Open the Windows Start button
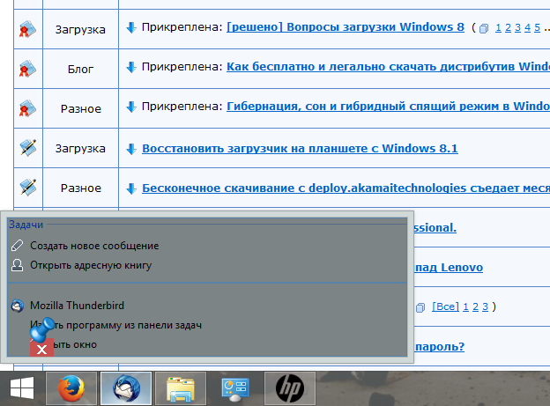The width and height of the screenshot is (550, 406). (22, 388)
